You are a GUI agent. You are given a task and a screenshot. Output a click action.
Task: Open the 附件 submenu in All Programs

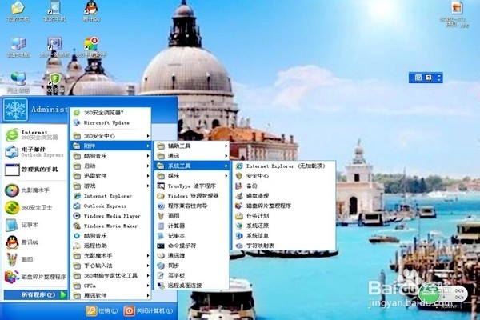coord(111,146)
